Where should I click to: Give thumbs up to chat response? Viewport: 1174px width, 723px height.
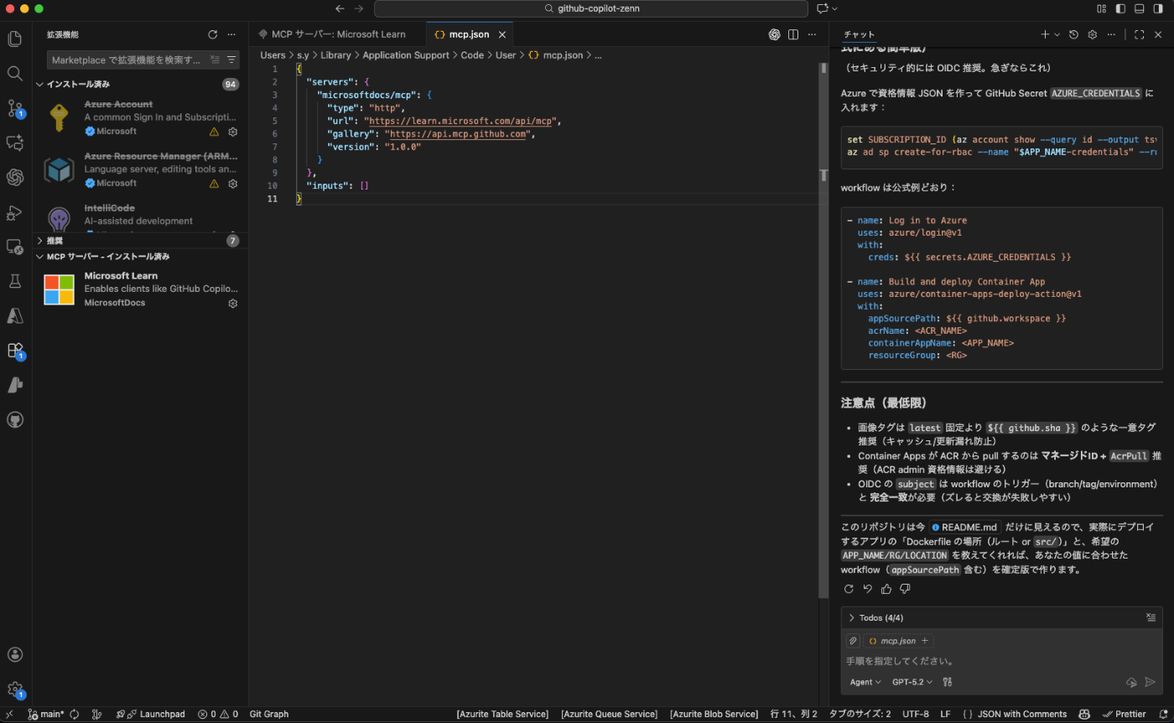click(886, 589)
